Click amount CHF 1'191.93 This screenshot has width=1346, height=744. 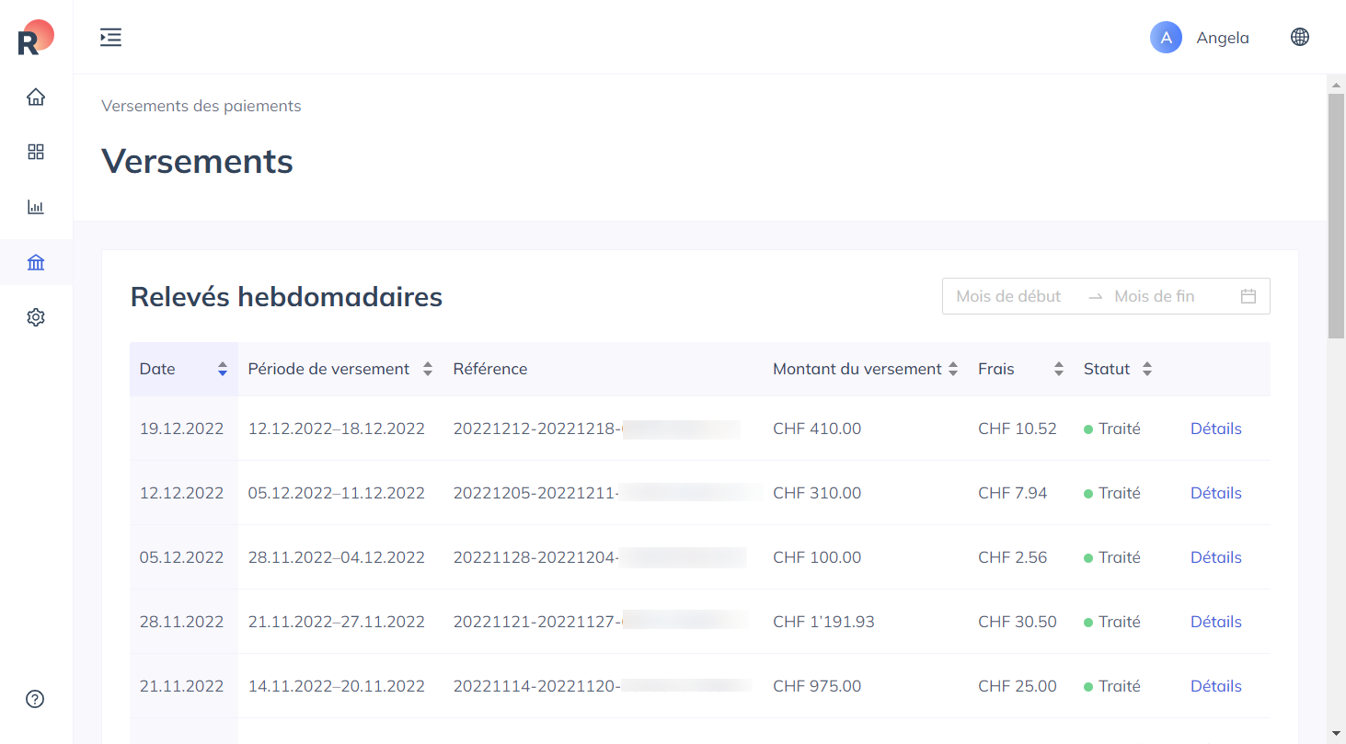[x=823, y=622]
